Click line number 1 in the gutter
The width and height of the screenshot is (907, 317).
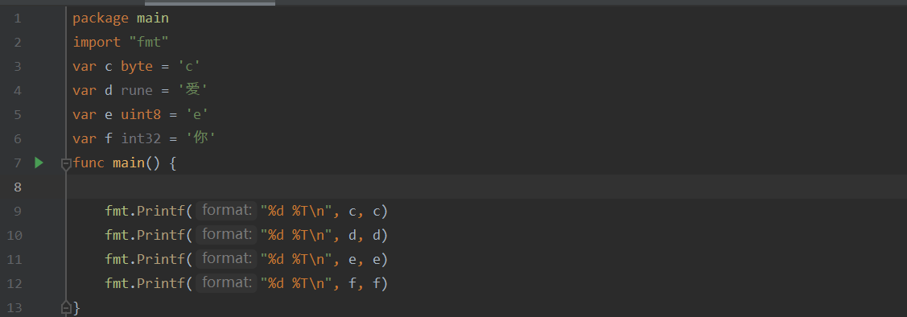(18, 19)
